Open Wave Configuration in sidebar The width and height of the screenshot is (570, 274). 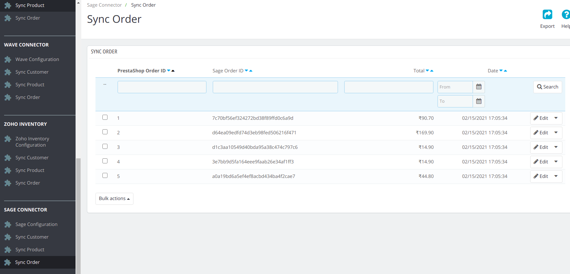click(x=37, y=59)
